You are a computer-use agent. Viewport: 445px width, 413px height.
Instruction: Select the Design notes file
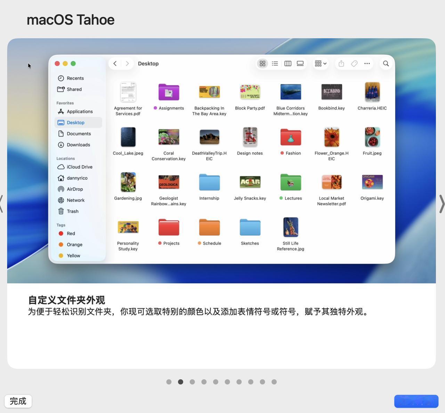click(250, 137)
